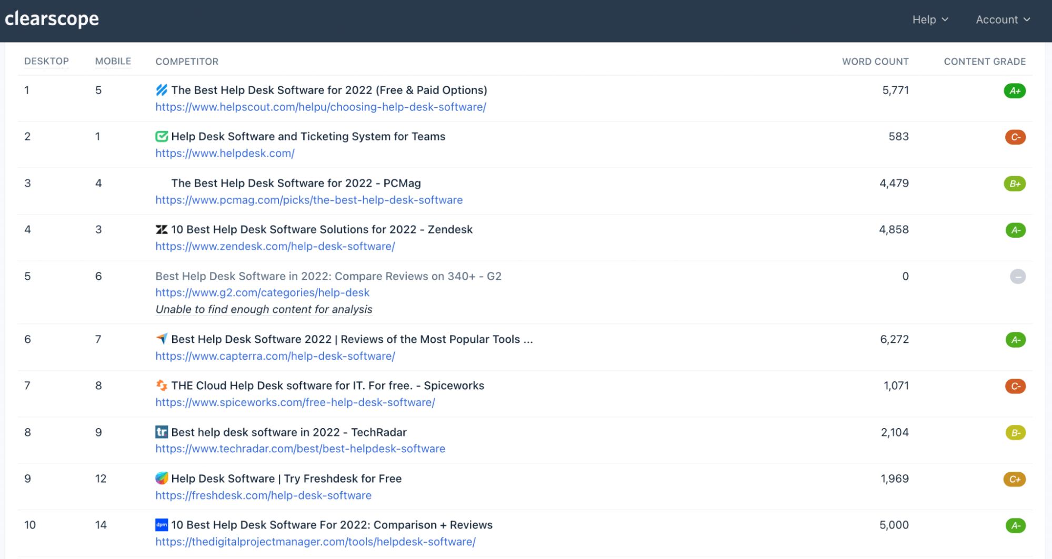This screenshot has width=1052, height=559.
Task: Click the gray no-grade badge for G2
Action: [1018, 276]
